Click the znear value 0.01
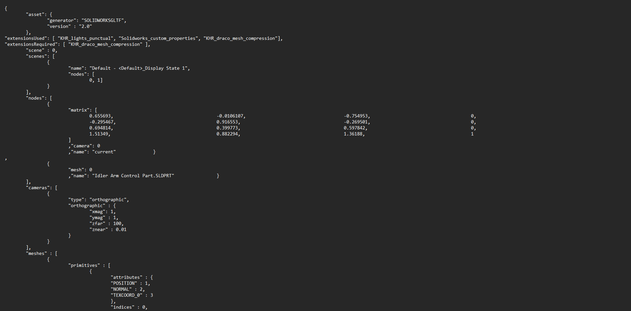Viewport: 631px width, 311px height. click(121, 230)
